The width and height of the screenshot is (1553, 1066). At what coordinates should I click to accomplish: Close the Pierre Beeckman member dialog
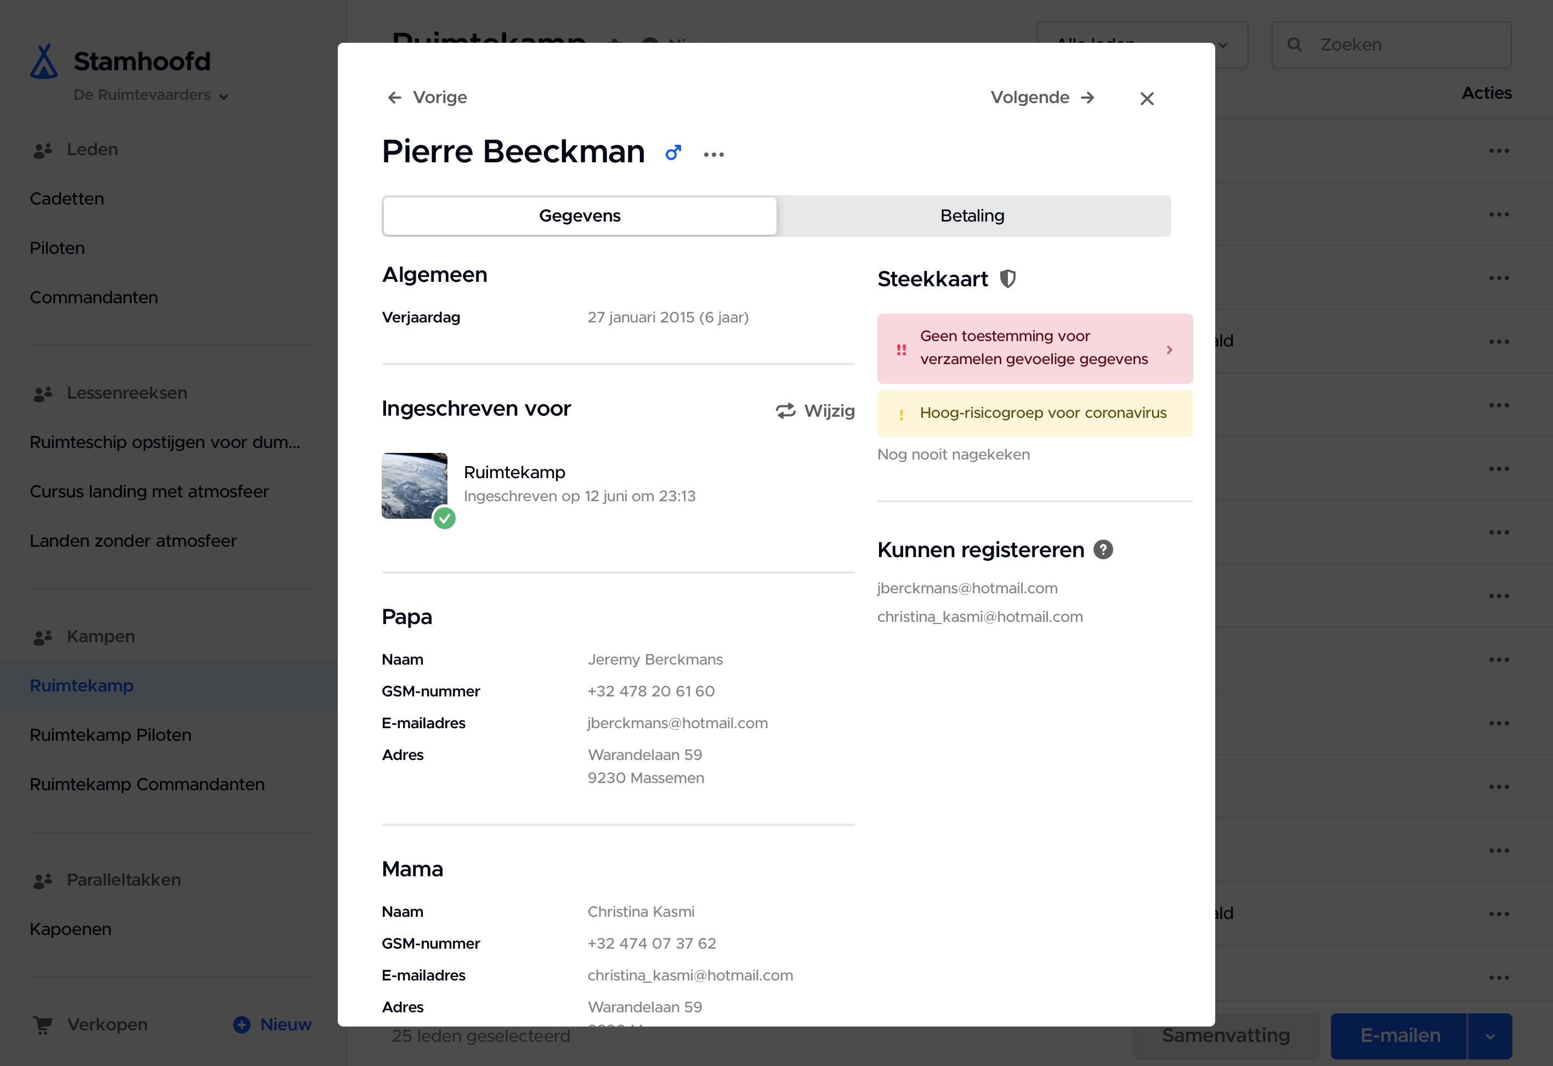[x=1147, y=99]
